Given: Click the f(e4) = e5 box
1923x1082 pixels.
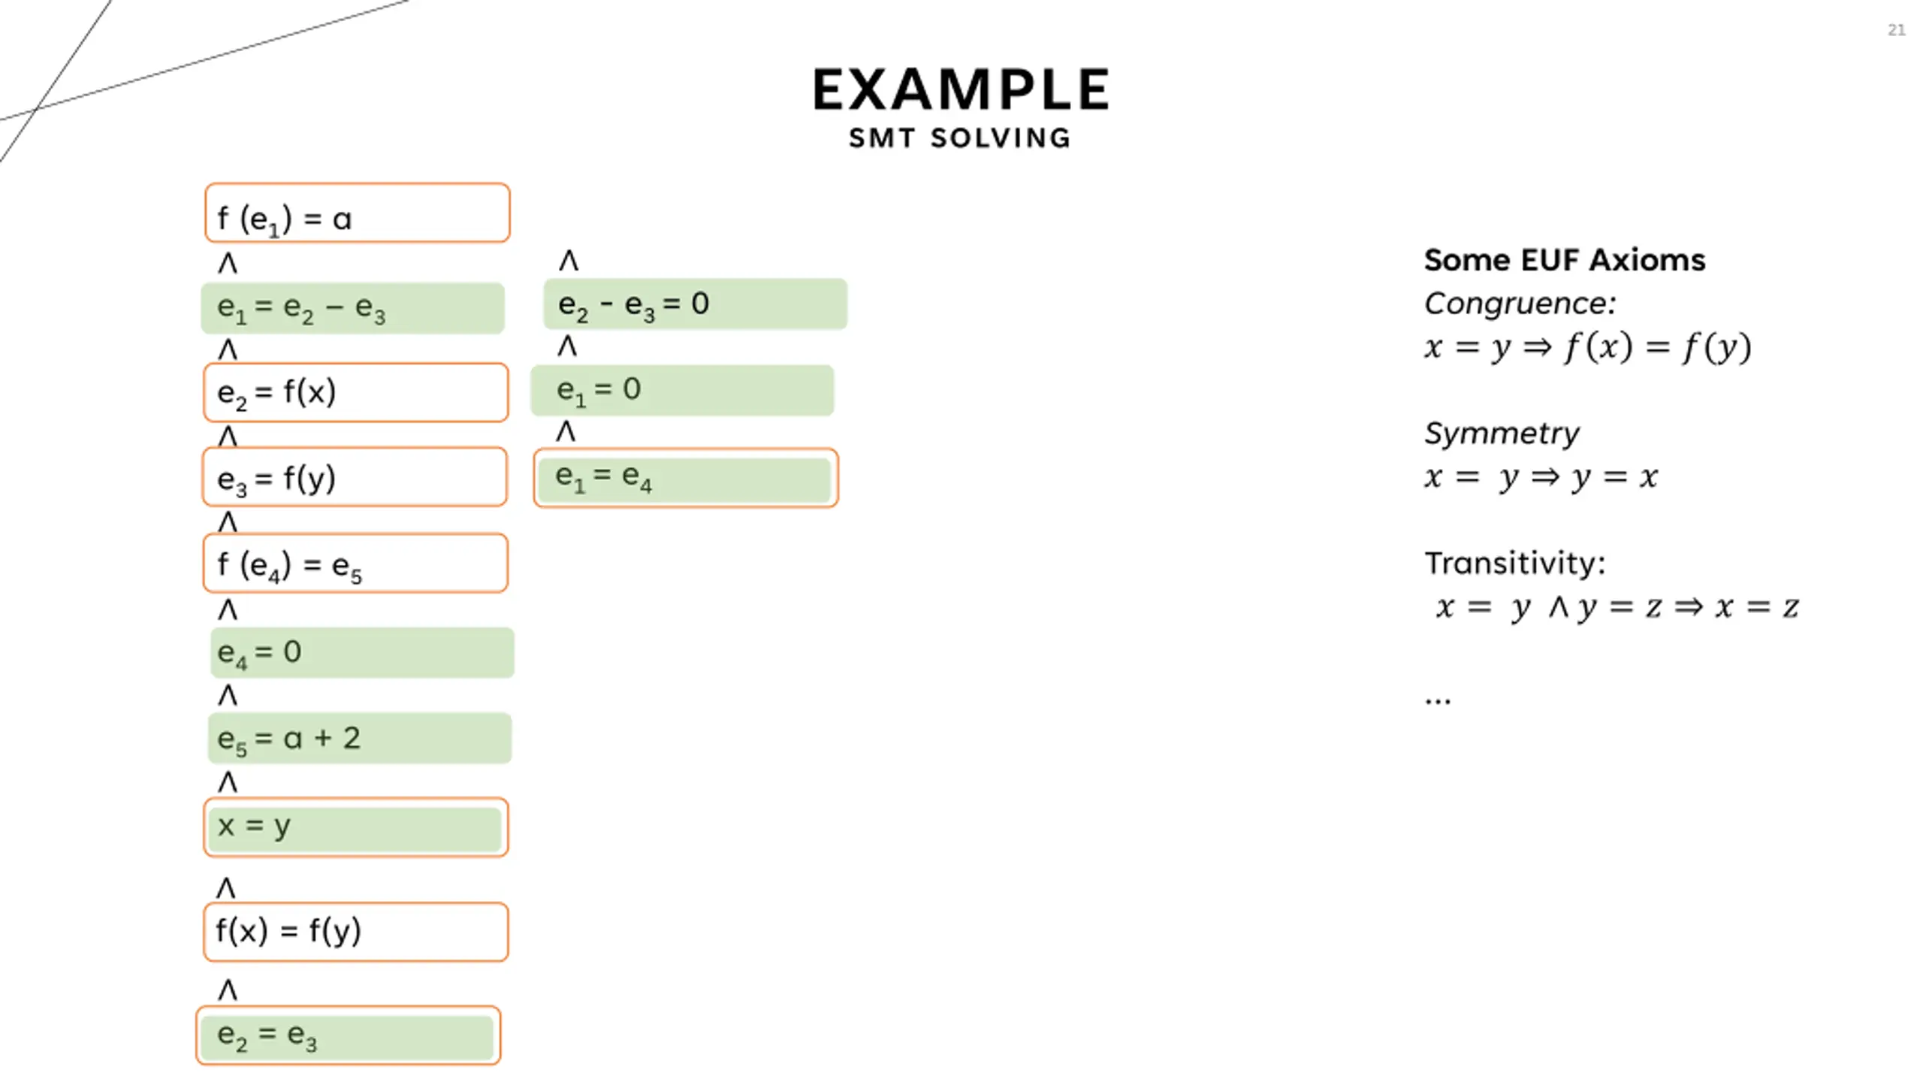Looking at the screenshot, I should (355, 563).
